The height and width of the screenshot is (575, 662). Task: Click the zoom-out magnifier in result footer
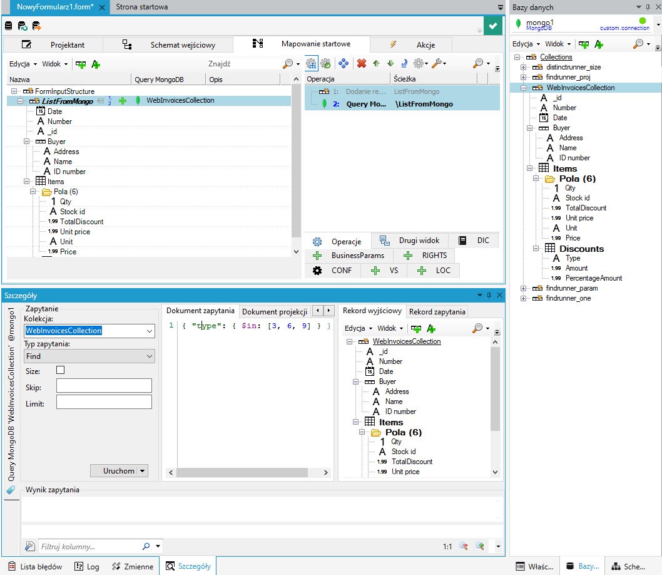pyautogui.click(x=464, y=546)
